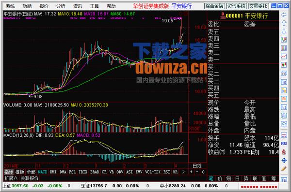Select the 细 tab in quote panel

[x=228, y=178]
